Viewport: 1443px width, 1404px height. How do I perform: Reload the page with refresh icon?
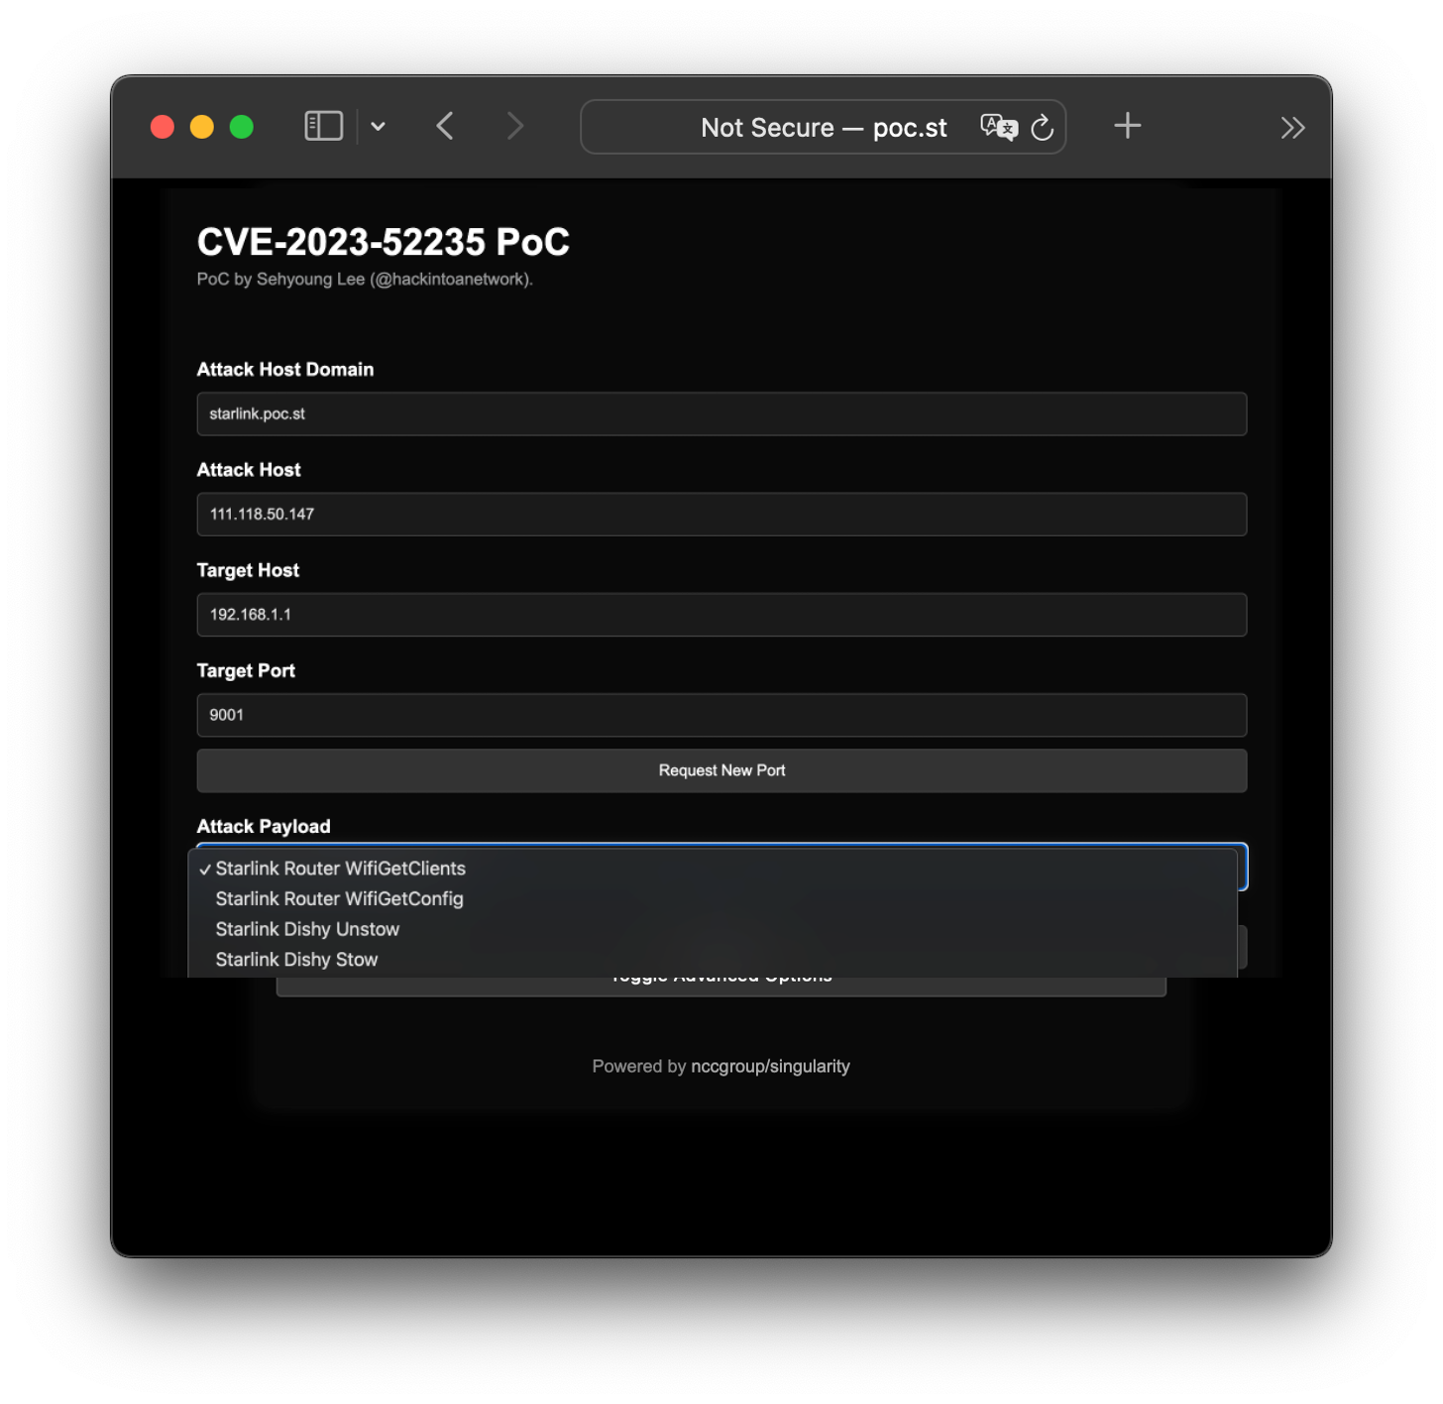pyautogui.click(x=1042, y=127)
